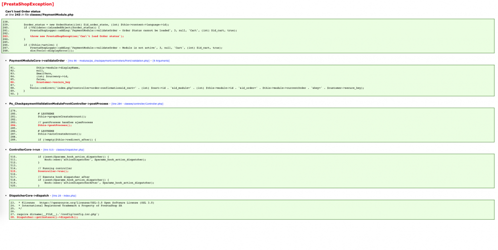
Task: Click the ControllerCore->run trace title
Action: pos(24,149)
